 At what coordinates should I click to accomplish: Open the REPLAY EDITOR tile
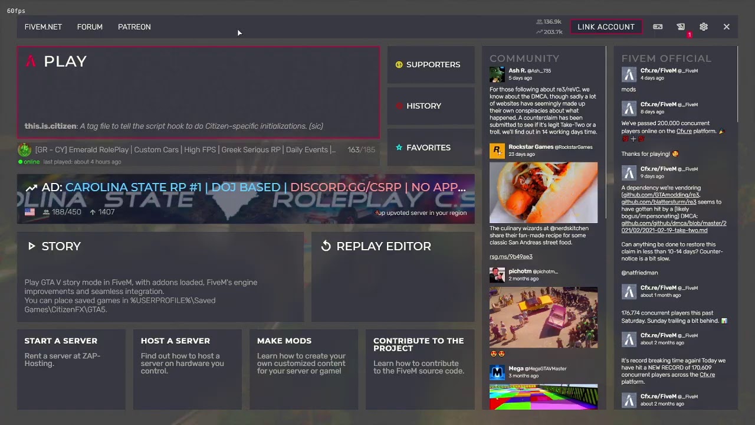click(393, 277)
